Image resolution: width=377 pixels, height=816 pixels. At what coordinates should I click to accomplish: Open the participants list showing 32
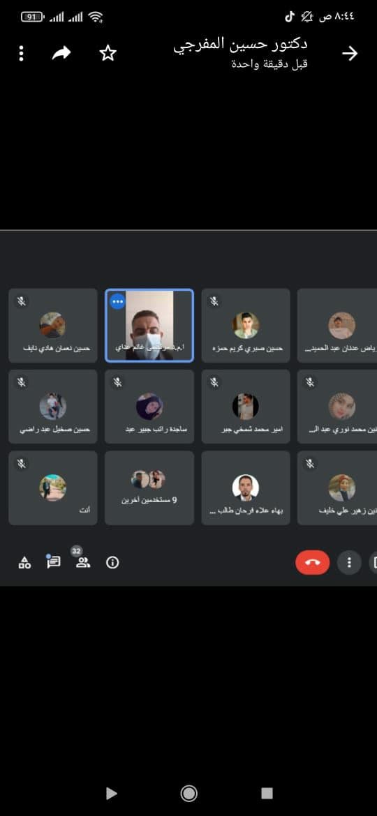(x=83, y=563)
